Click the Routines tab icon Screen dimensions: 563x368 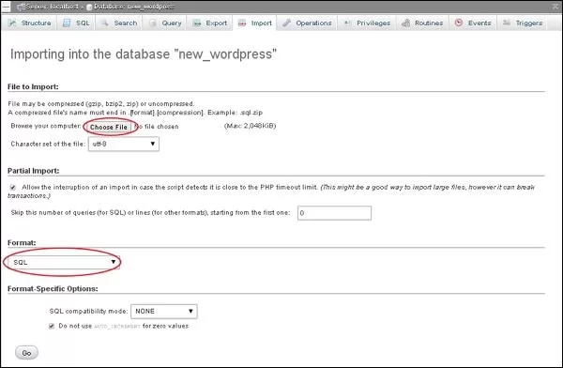[x=405, y=23]
